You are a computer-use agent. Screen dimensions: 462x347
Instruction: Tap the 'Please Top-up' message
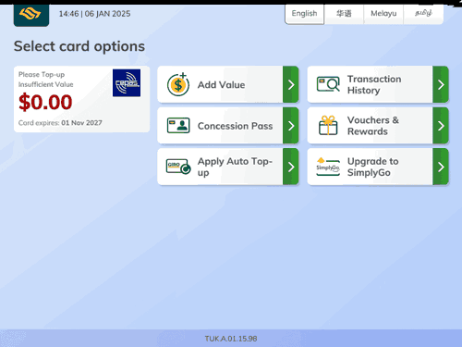point(42,75)
